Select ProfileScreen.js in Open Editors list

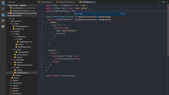coord(21,13)
